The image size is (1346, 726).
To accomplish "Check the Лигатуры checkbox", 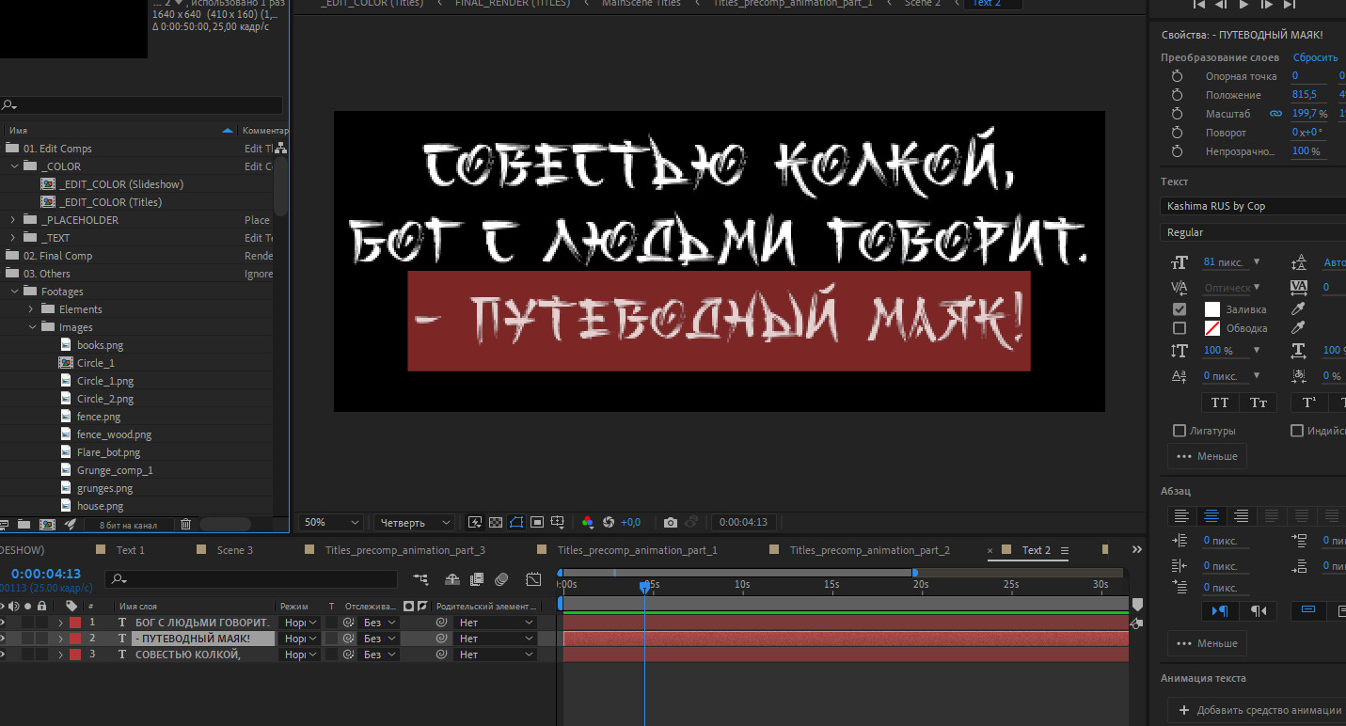I will tap(1180, 431).
